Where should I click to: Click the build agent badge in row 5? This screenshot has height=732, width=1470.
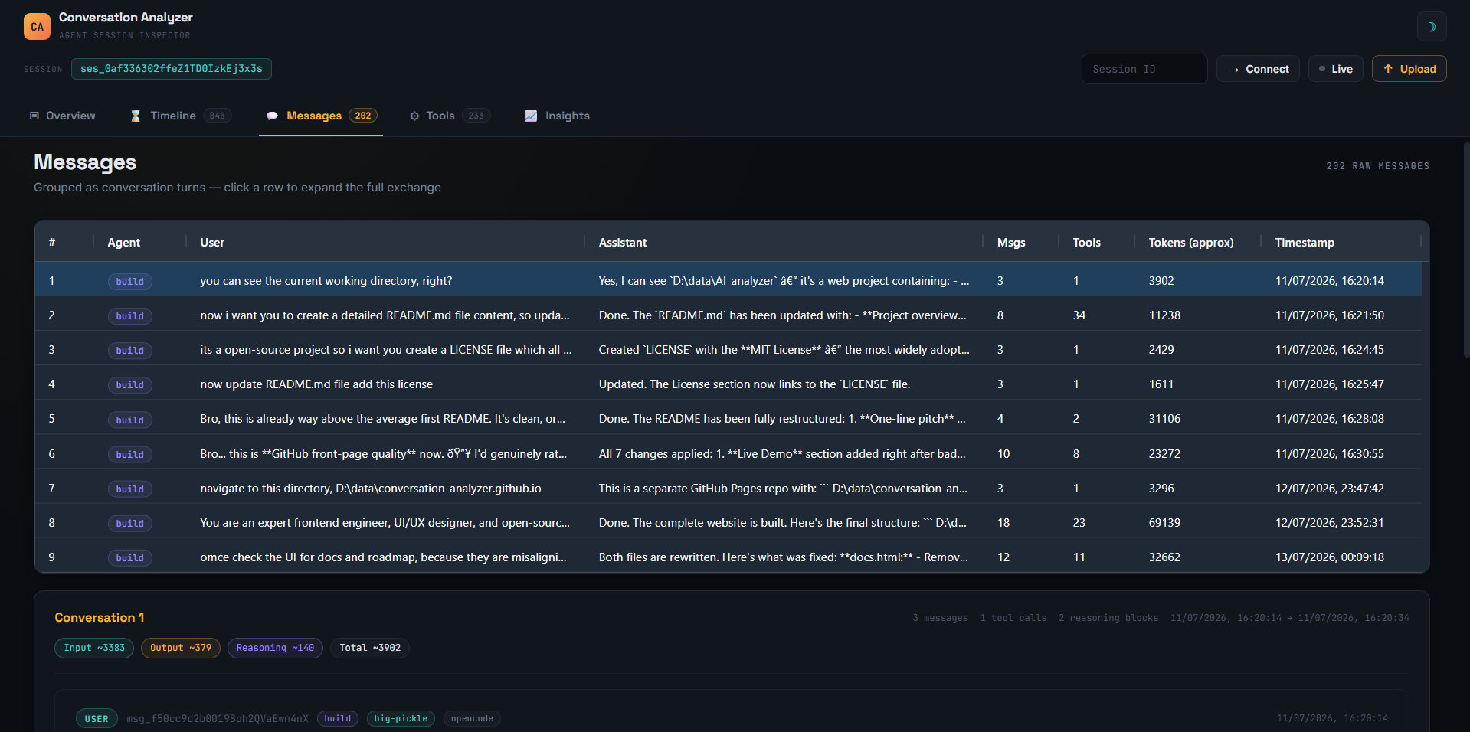point(129,420)
